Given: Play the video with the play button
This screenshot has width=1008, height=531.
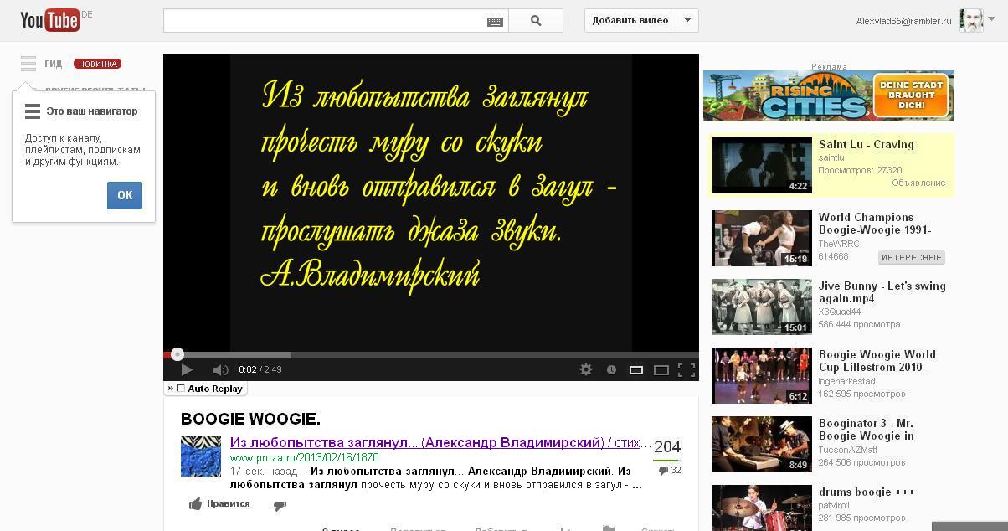Looking at the screenshot, I should tap(187, 369).
